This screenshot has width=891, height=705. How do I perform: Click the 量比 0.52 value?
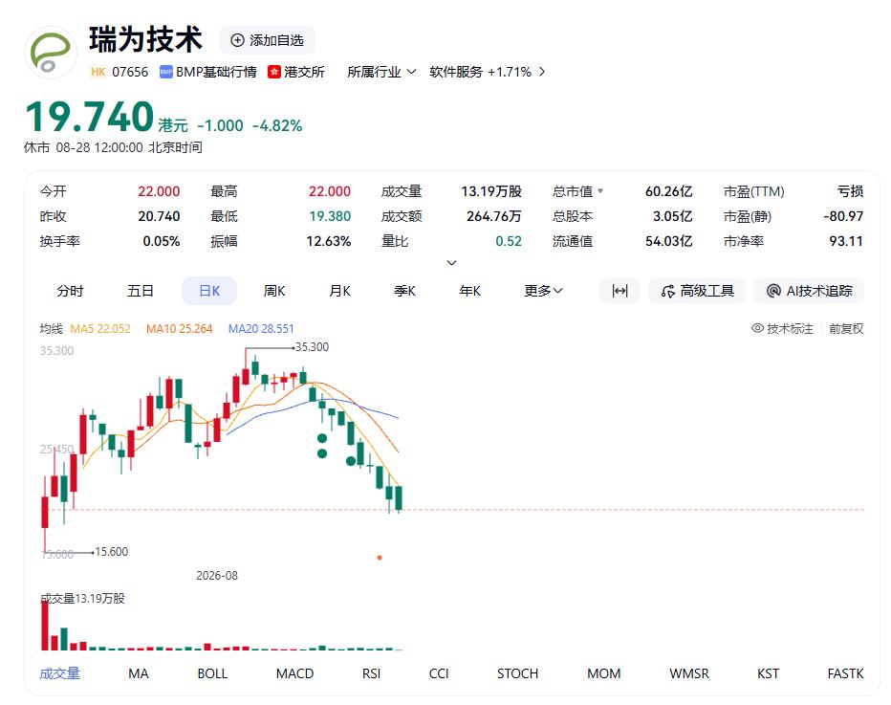(x=509, y=242)
